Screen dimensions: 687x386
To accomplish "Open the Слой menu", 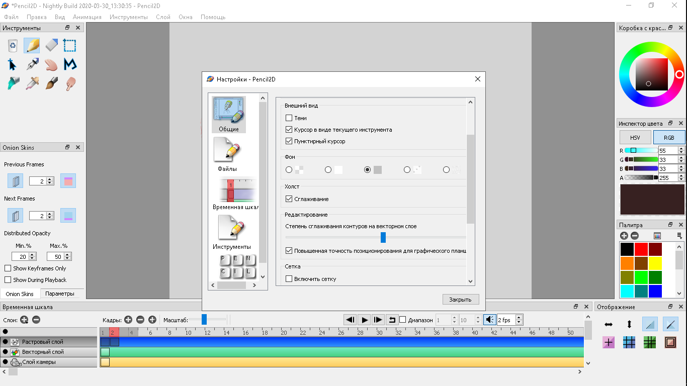I will pos(163,17).
